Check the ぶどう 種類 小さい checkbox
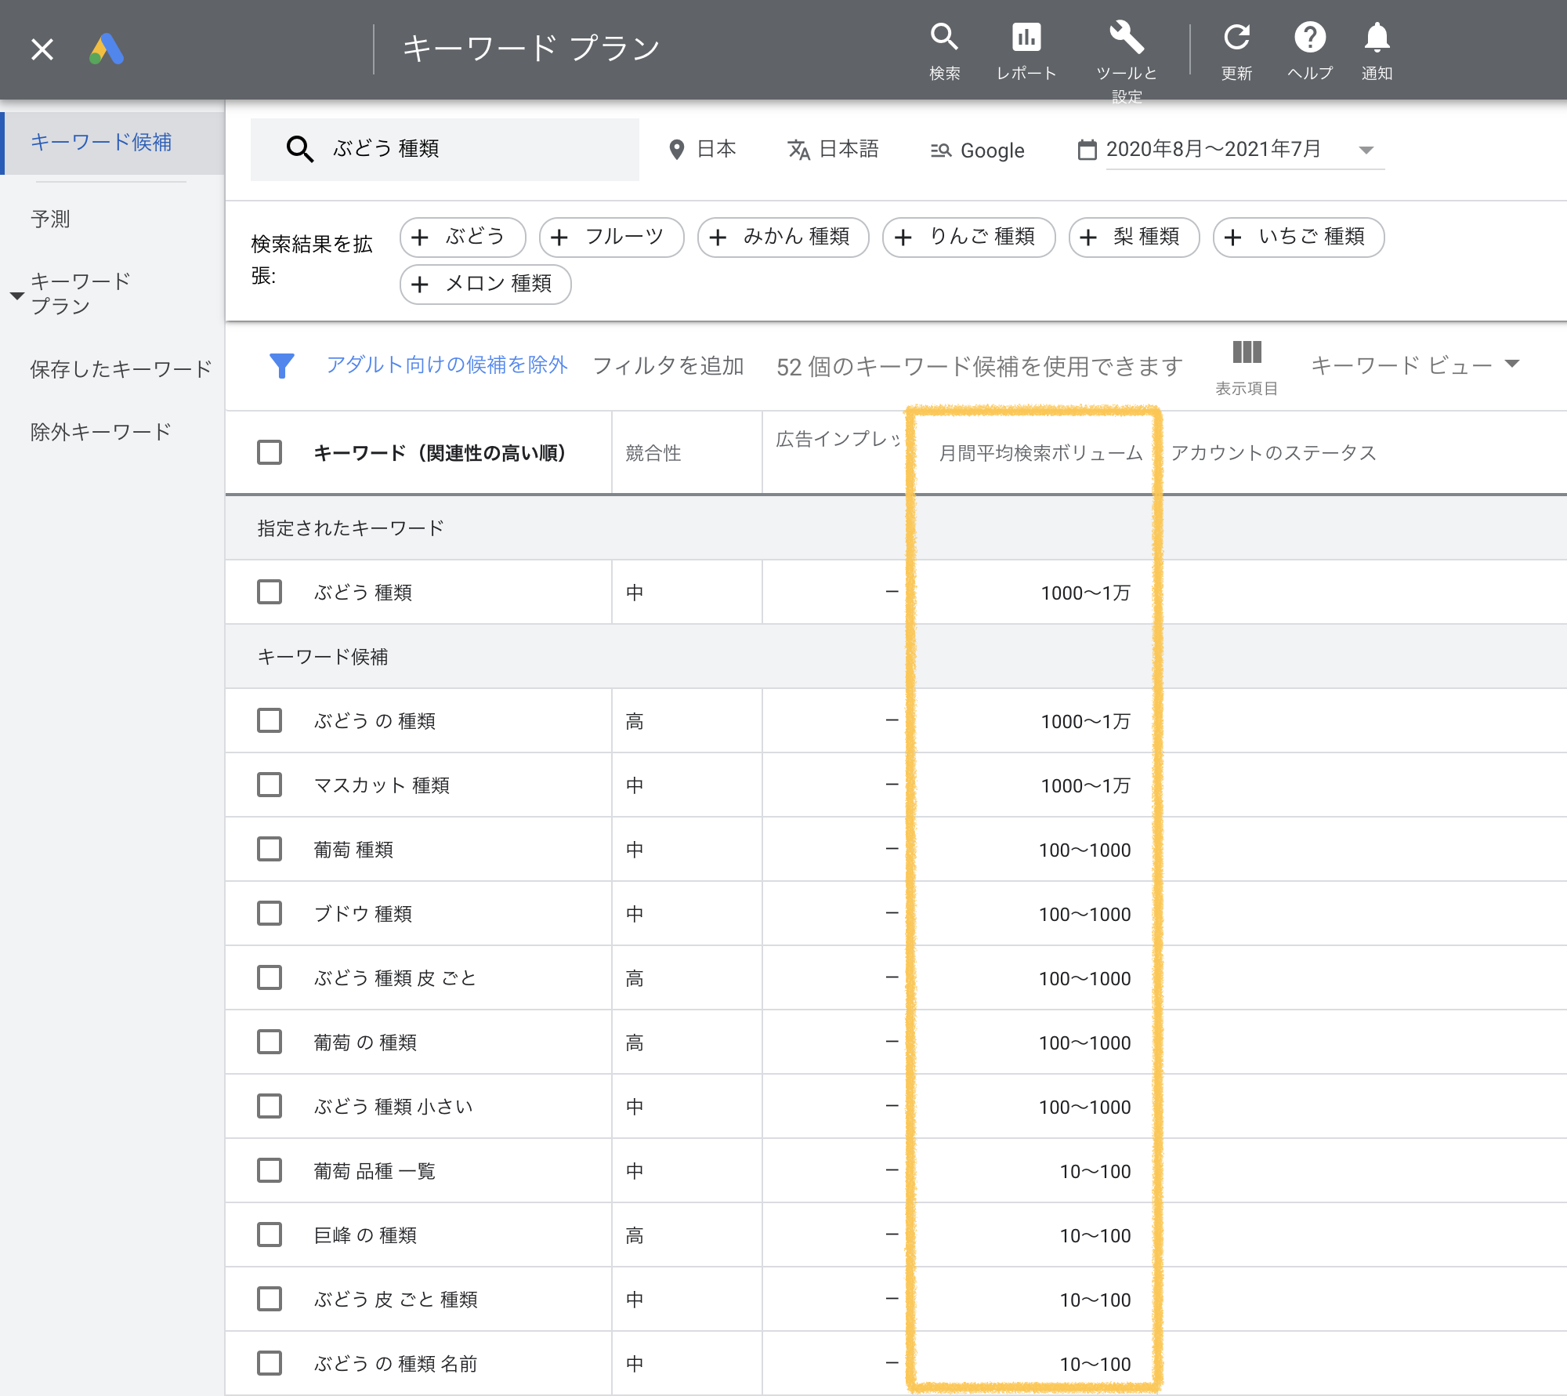The height and width of the screenshot is (1396, 1567). click(270, 1106)
